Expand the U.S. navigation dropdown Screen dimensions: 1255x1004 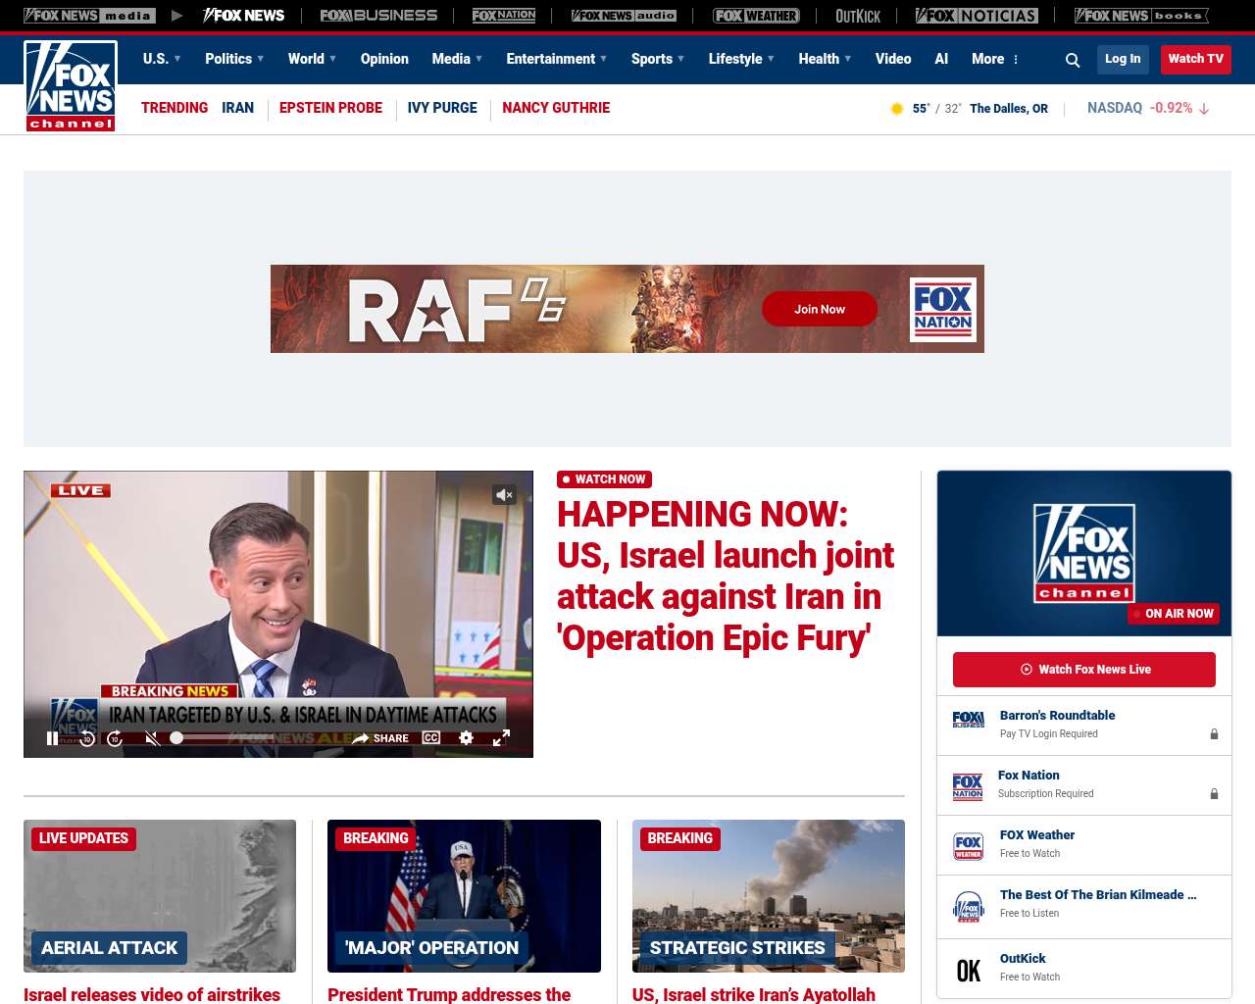(162, 59)
